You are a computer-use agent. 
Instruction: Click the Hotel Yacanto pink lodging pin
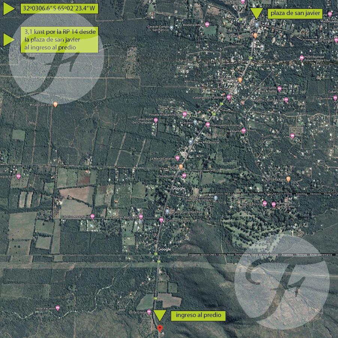pyautogui.click(x=58, y=308)
